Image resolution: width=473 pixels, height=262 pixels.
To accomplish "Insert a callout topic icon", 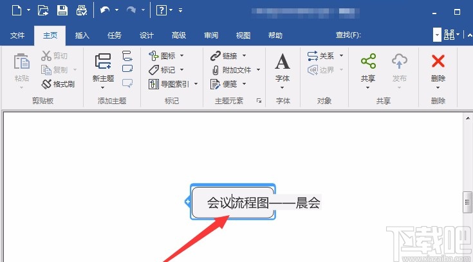I will coord(127,83).
